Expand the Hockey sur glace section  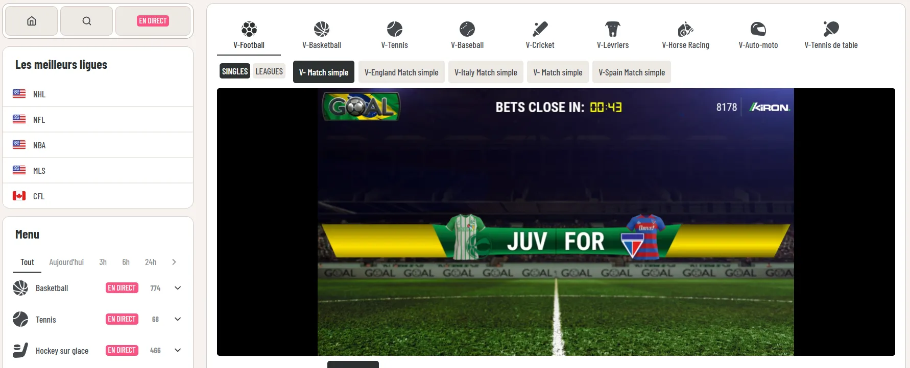(178, 350)
